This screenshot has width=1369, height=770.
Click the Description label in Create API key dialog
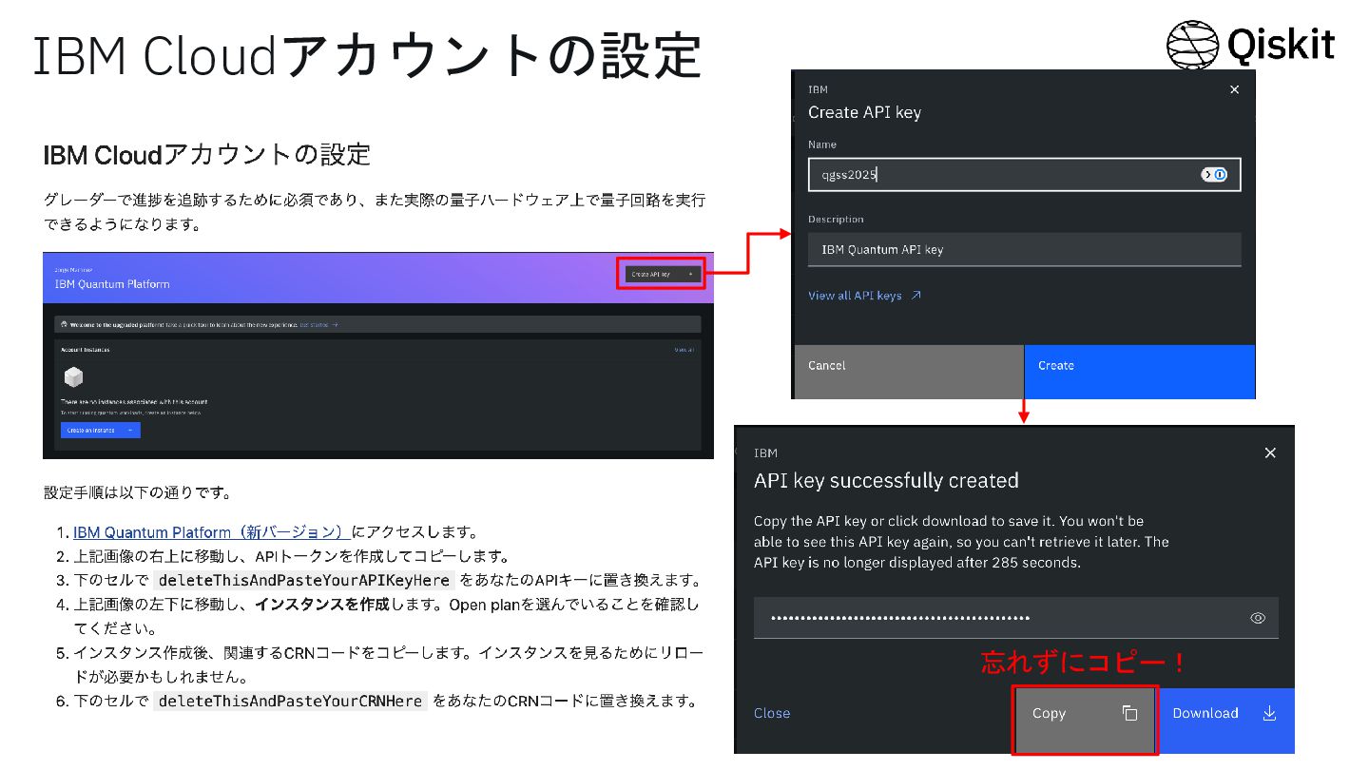coord(836,220)
